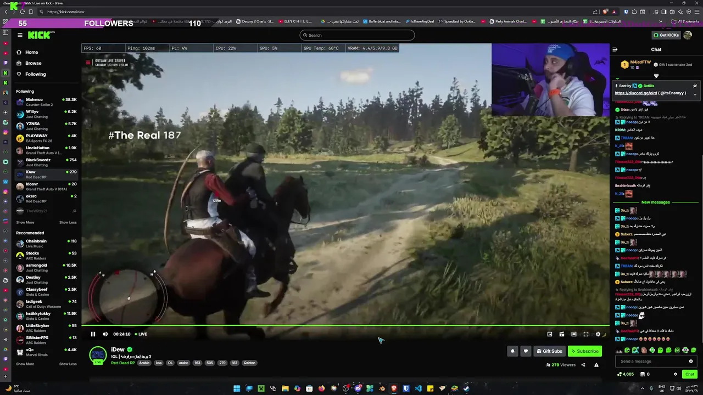The height and width of the screenshot is (395, 703).
Task: Open Destiny 2 Charts bookmark
Action: [x=254, y=21]
